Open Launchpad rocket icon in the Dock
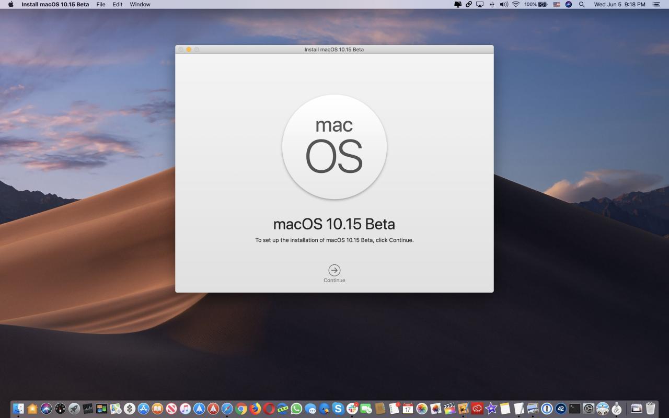Viewport: 669px width, 418px height. click(x=74, y=409)
